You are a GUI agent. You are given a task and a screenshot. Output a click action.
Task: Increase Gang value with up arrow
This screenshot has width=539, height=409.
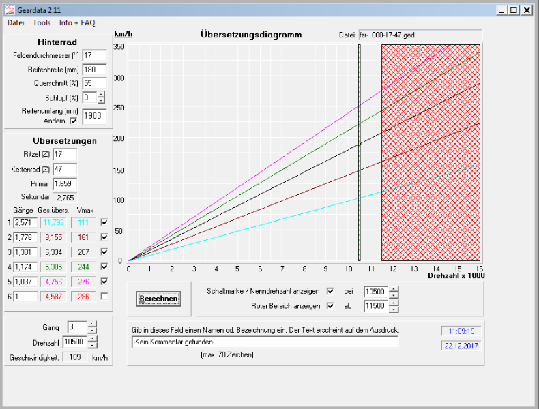tap(93, 324)
